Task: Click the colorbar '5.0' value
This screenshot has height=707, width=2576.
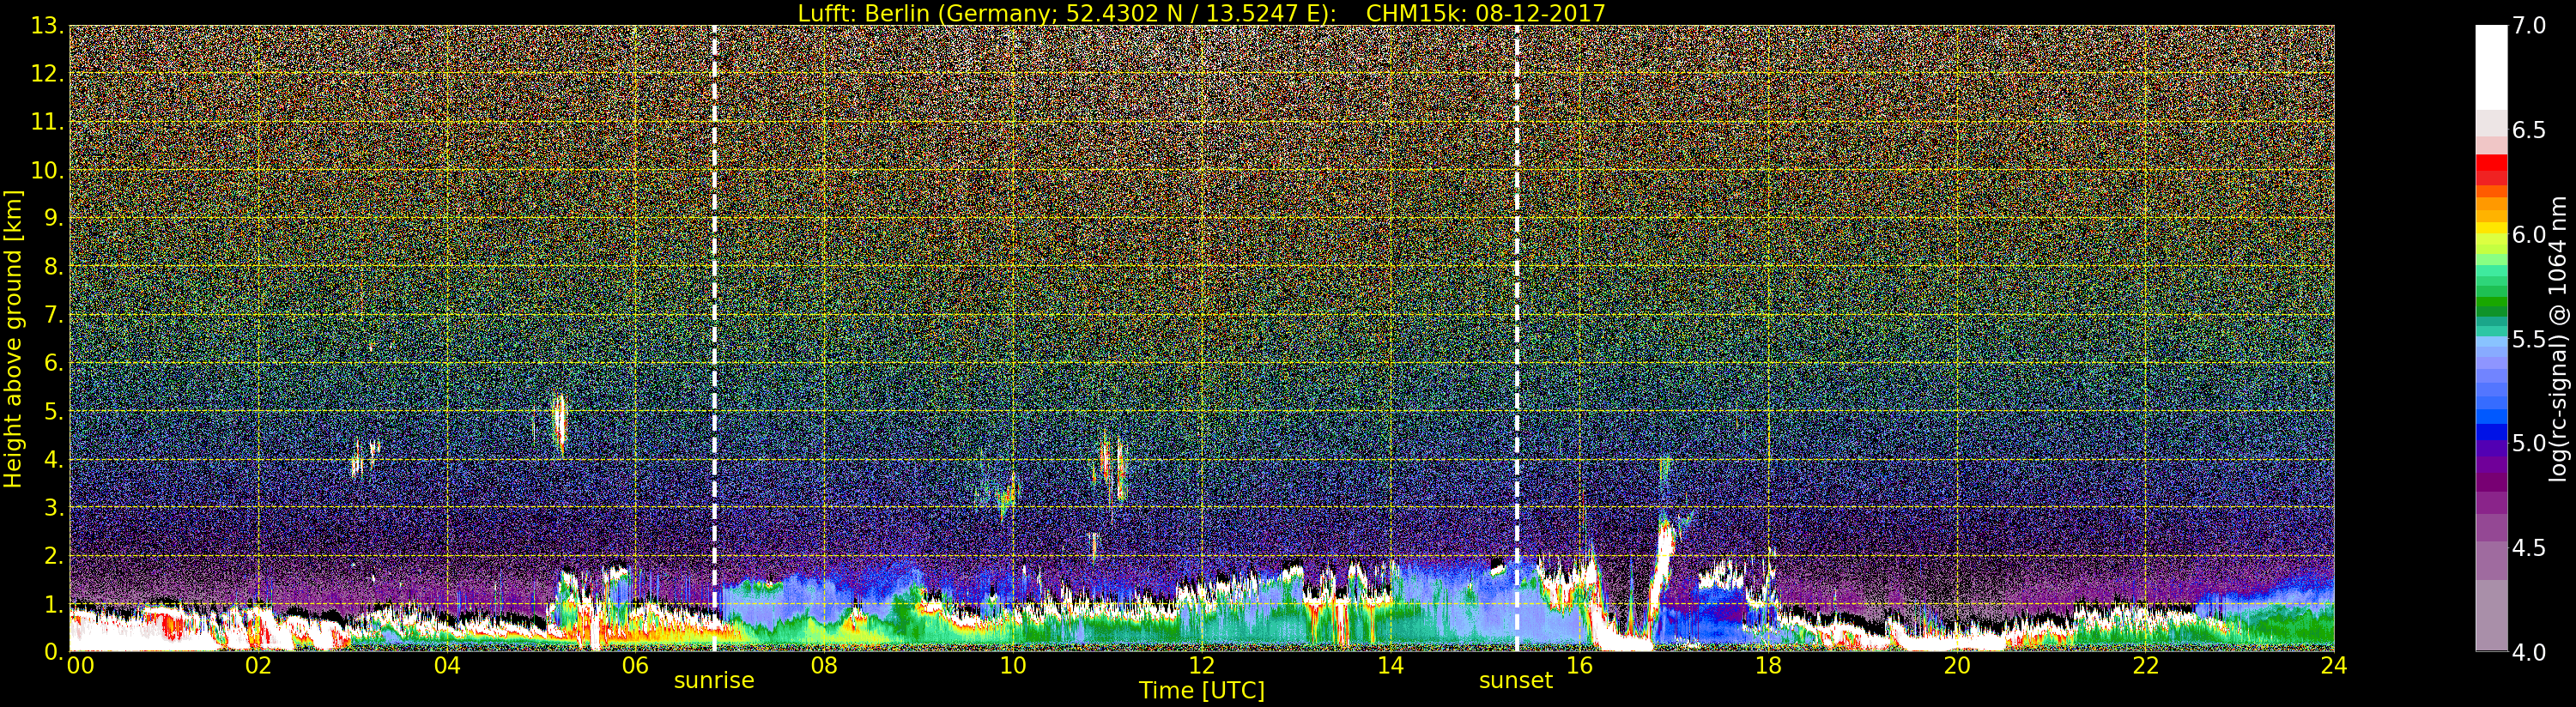Action: point(2529,443)
